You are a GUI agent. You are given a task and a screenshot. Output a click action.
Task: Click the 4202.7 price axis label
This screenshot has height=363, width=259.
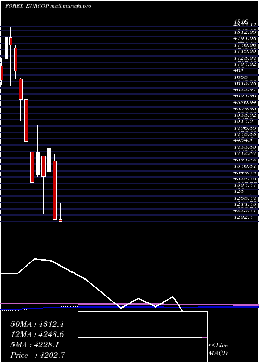(x=242, y=217)
